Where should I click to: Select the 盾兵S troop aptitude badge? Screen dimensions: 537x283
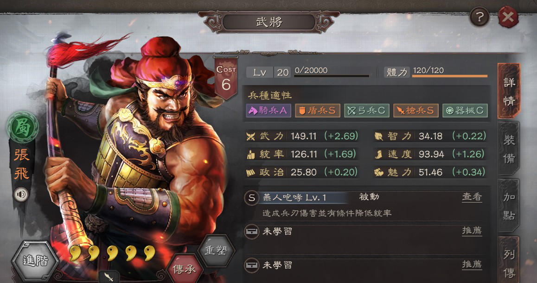[318, 111]
